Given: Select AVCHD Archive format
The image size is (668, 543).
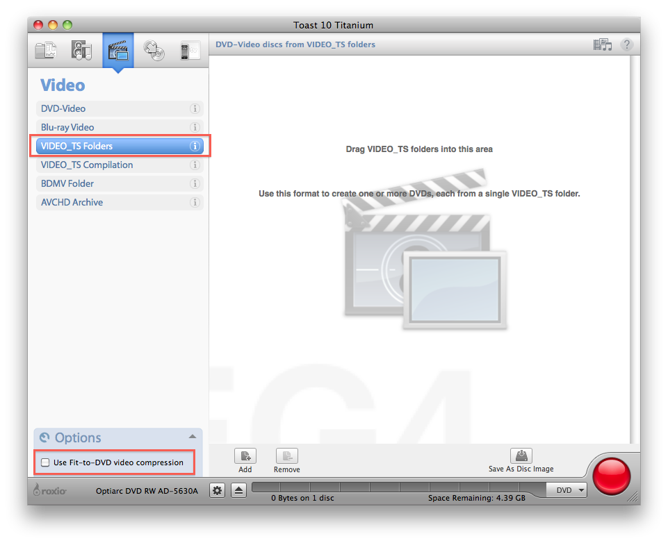Looking at the screenshot, I should [120, 202].
